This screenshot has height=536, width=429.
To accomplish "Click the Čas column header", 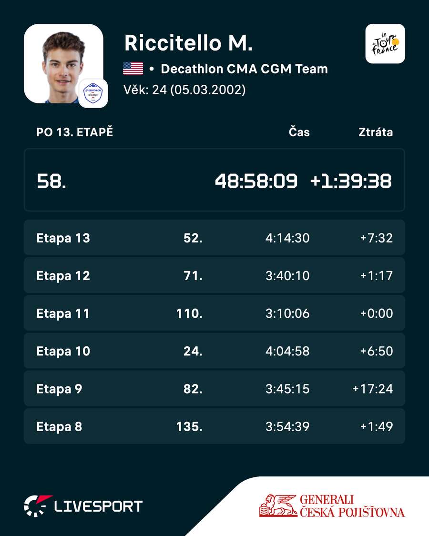I will [x=299, y=132].
